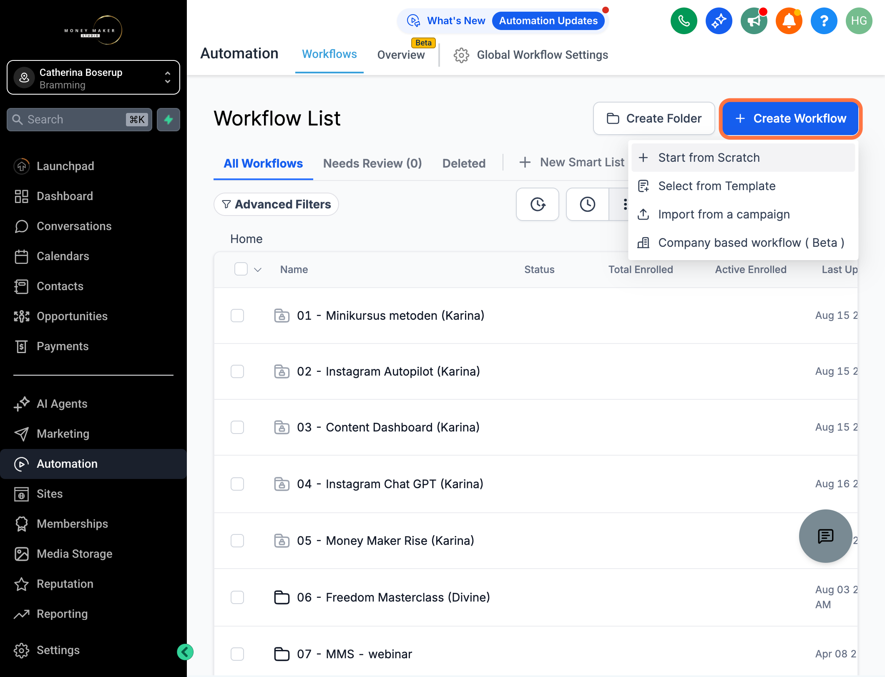Open the 01 - Minikursus metoden folder icon
Image resolution: width=885 pixels, height=677 pixels.
(282, 316)
